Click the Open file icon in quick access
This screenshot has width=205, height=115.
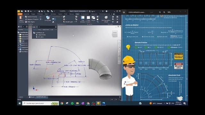click(26, 11)
